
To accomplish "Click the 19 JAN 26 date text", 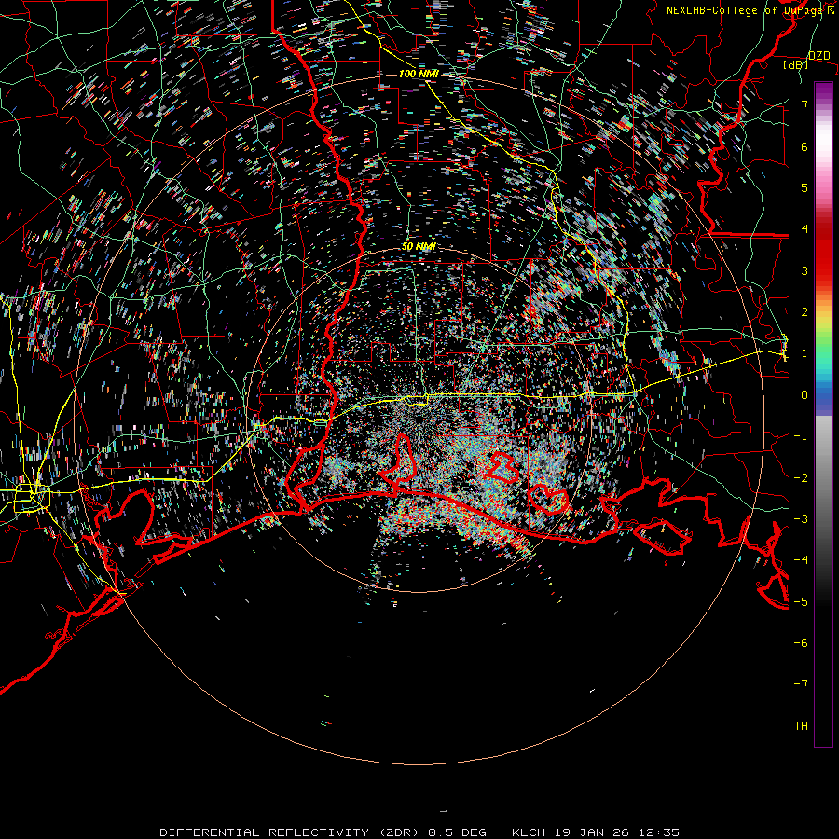I will click(x=592, y=832).
